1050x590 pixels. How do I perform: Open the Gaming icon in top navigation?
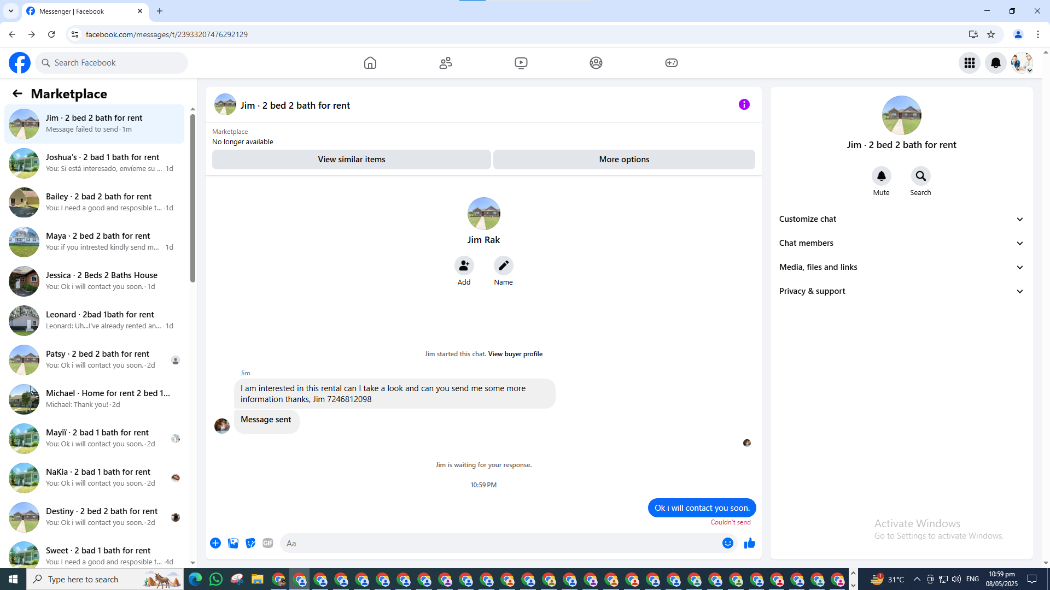672,63
